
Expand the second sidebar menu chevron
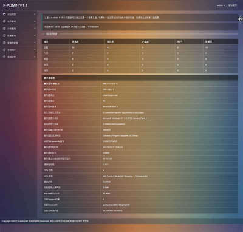click(x=35, y=21)
